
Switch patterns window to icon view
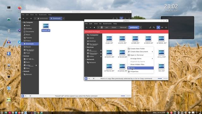click(158, 28)
